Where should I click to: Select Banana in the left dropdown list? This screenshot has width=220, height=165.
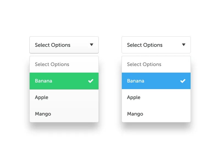tap(43, 81)
